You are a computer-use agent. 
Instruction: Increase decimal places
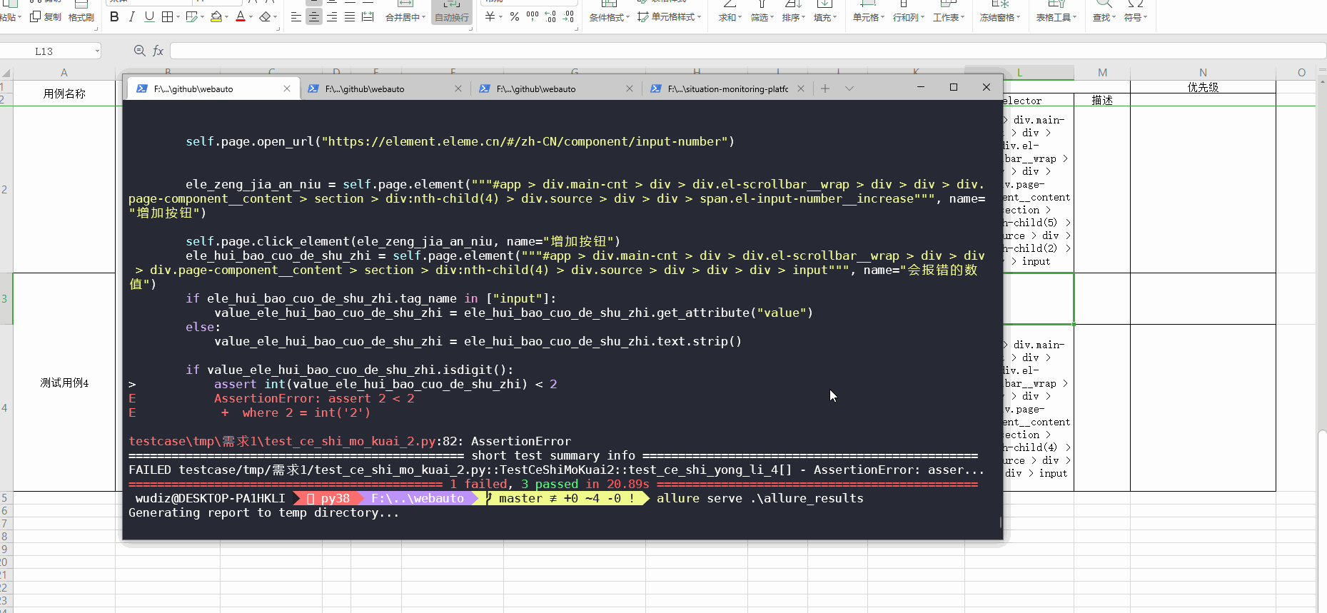click(x=550, y=17)
